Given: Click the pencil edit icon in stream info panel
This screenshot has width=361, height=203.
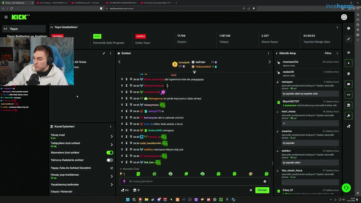Looking at the screenshot, I should [x=104, y=53].
